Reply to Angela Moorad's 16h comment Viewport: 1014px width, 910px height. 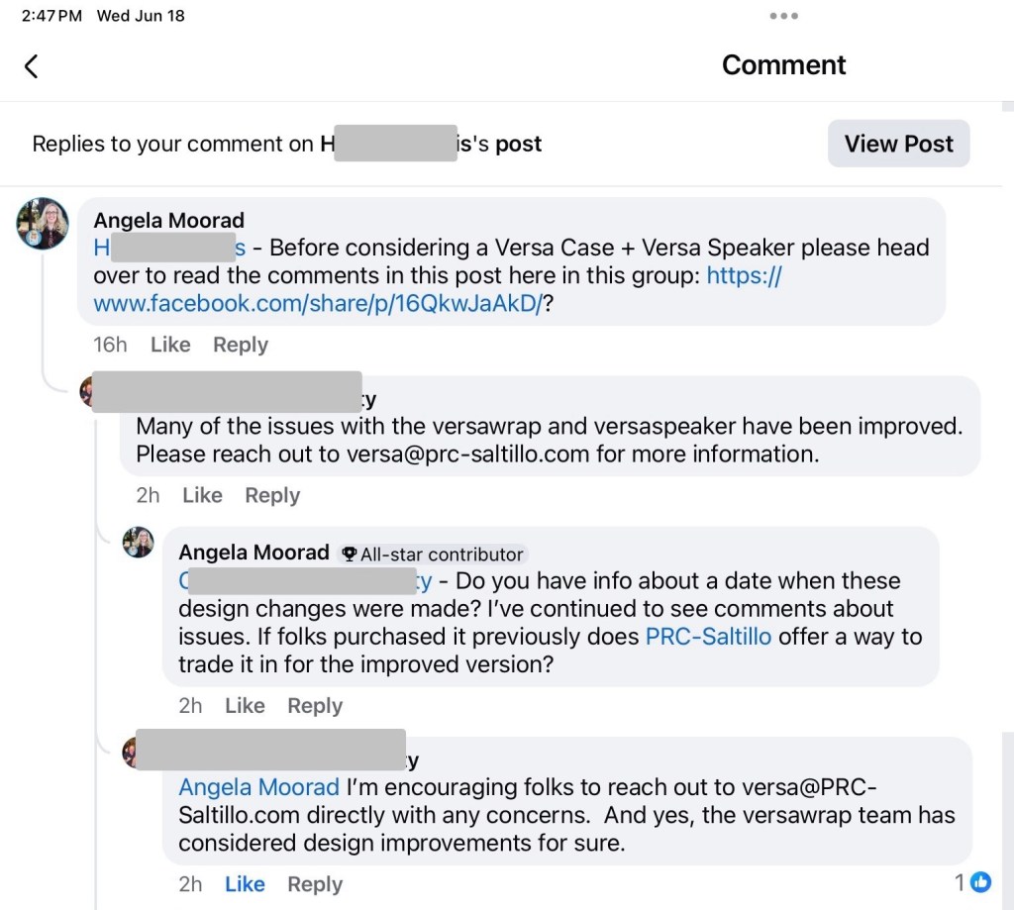click(241, 345)
